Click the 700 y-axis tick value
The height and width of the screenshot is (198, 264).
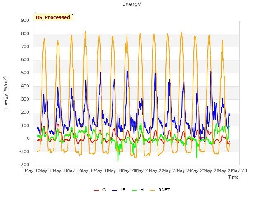coord(25,47)
